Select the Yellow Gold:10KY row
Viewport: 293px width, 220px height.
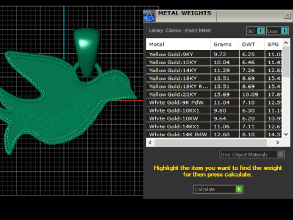point(214,62)
